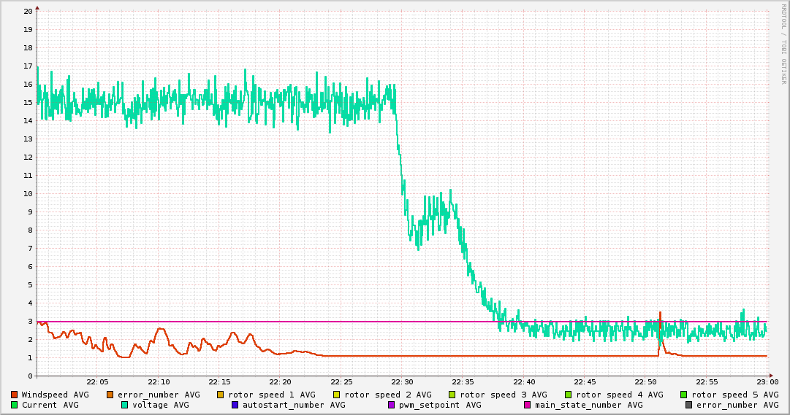Click the teal voltage AVG legend swatch
This screenshot has width=790, height=415.
[125, 405]
